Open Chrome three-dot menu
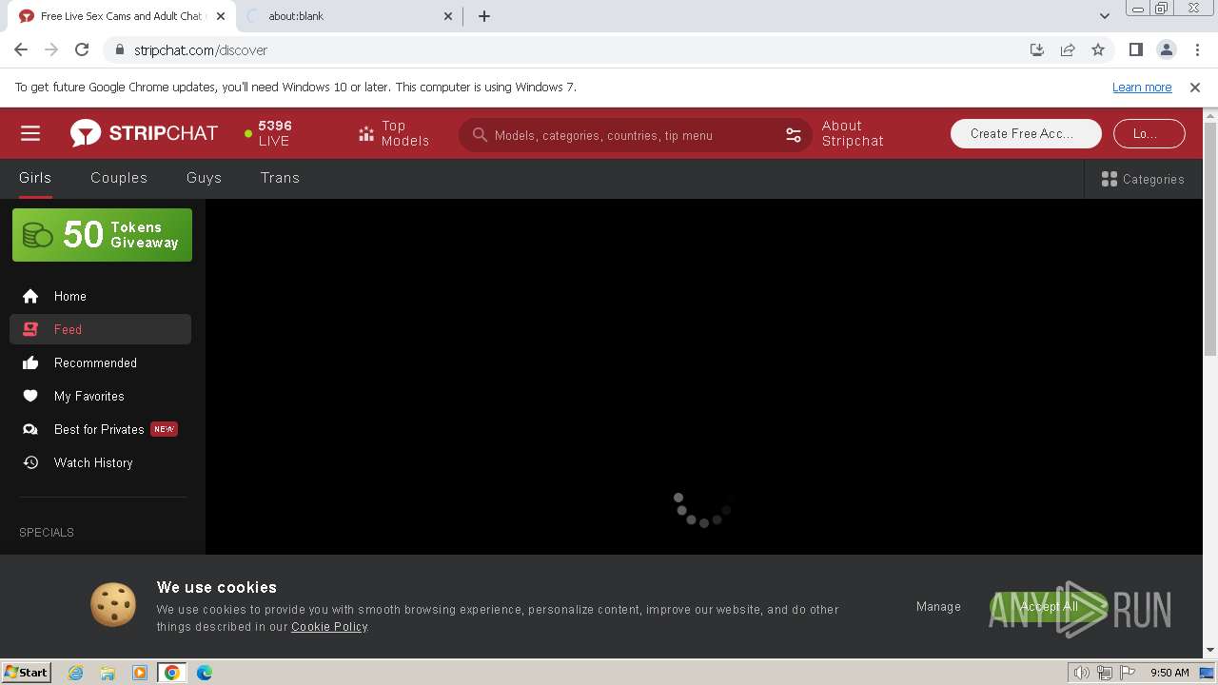This screenshot has width=1218, height=685. 1197,49
